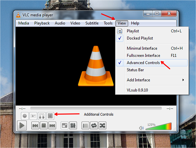Start playback with the Play button
Image resolution: width=196 pixels, height=148 pixels.
(x=22, y=125)
